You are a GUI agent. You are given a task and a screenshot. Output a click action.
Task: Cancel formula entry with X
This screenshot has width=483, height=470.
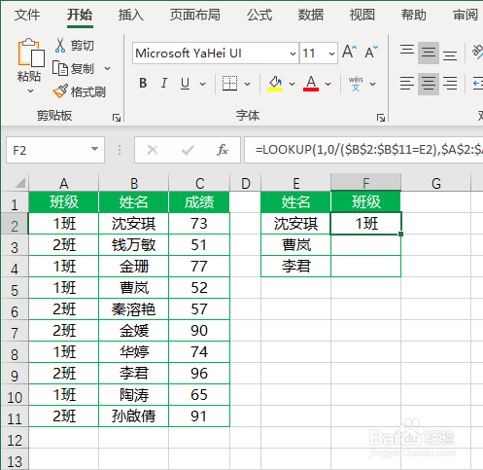(153, 150)
